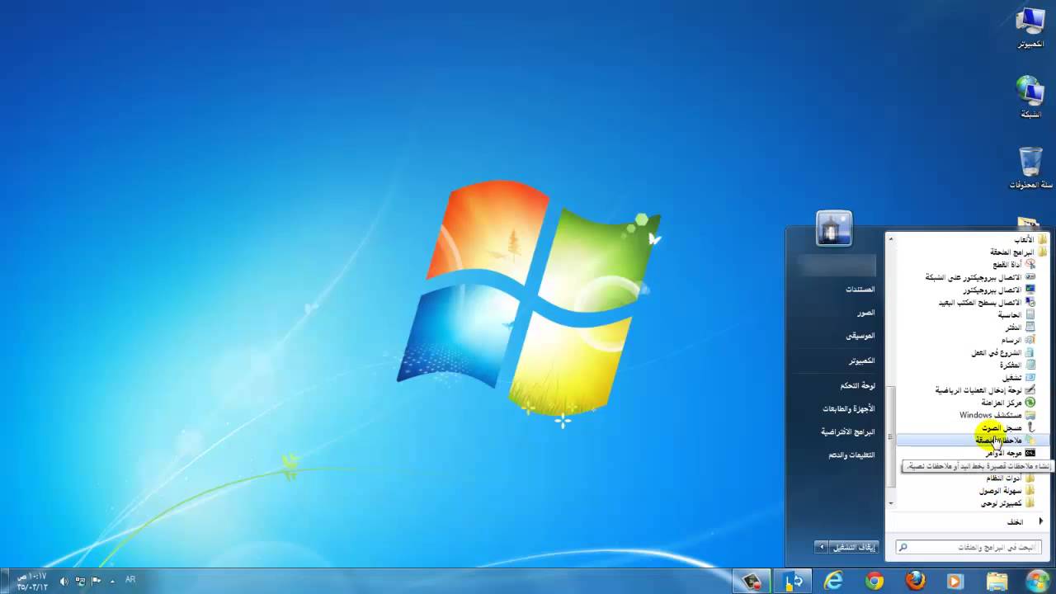Screen dimensions: 1056x594
Task: Open the shutdown options arrow next to إيقاف التشغيل
Action: point(821,547)
